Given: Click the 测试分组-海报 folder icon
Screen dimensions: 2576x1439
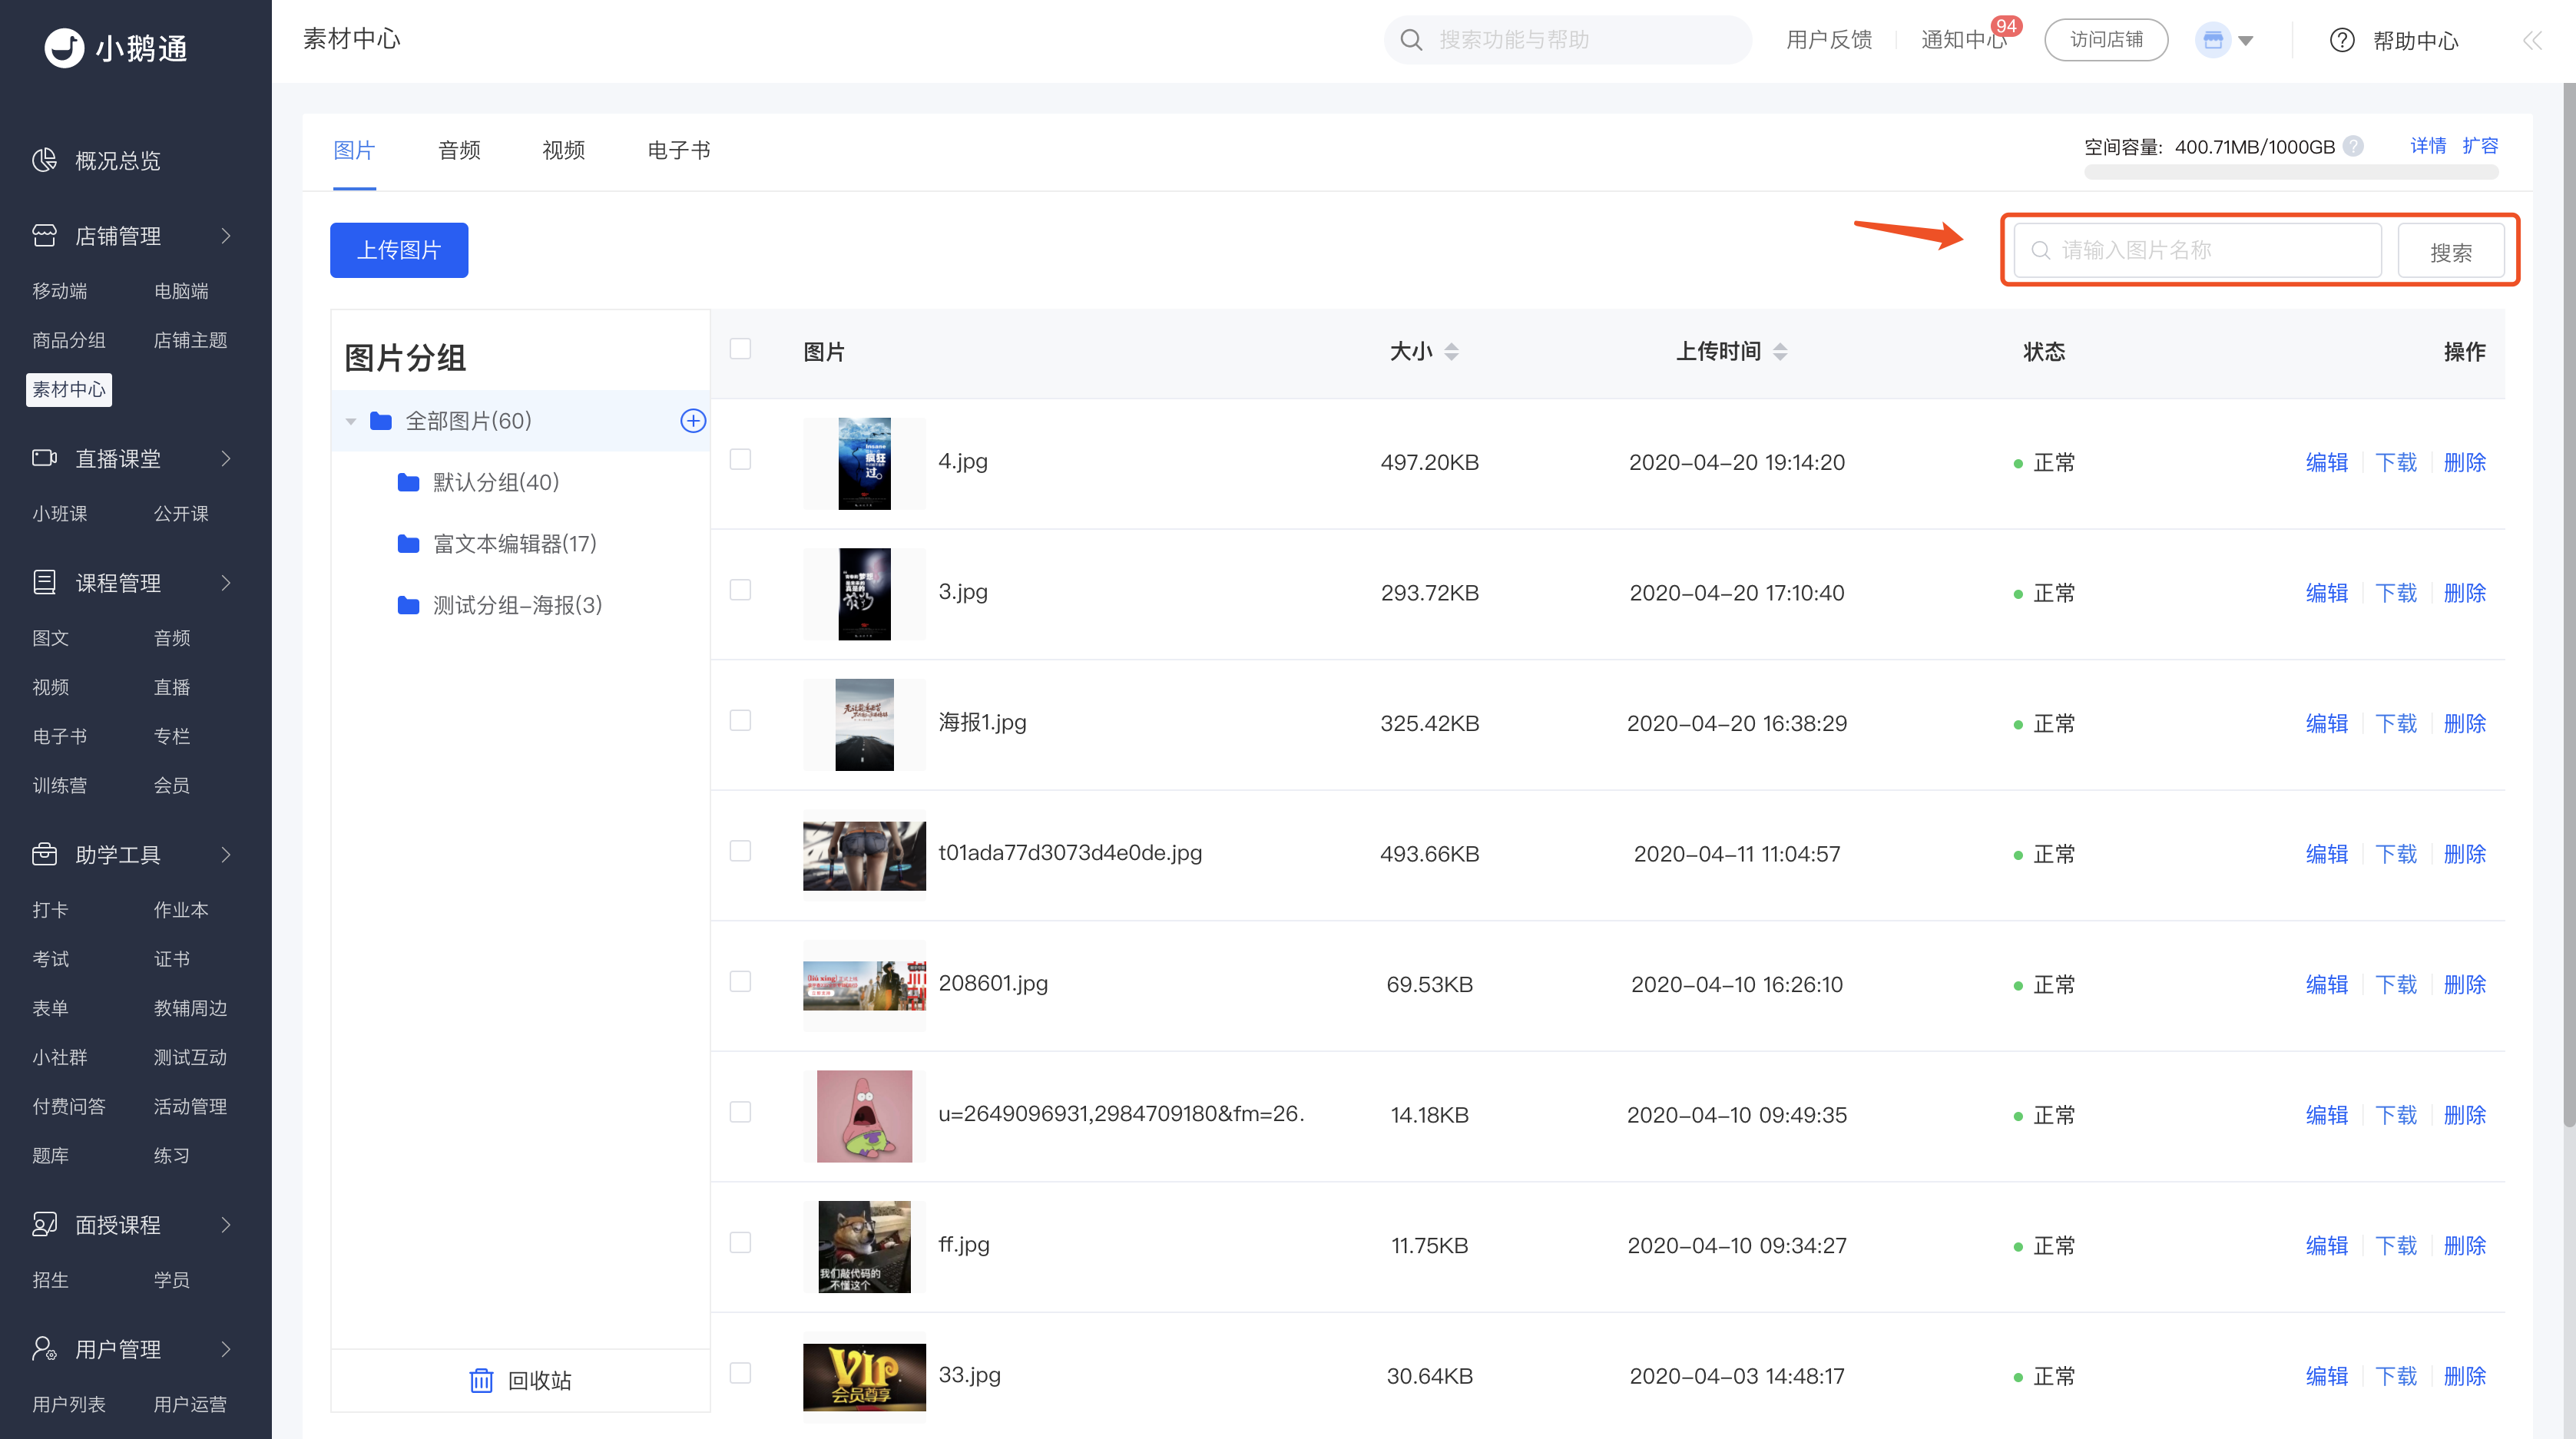Looking at the screenshot, I should click(408, 606).
